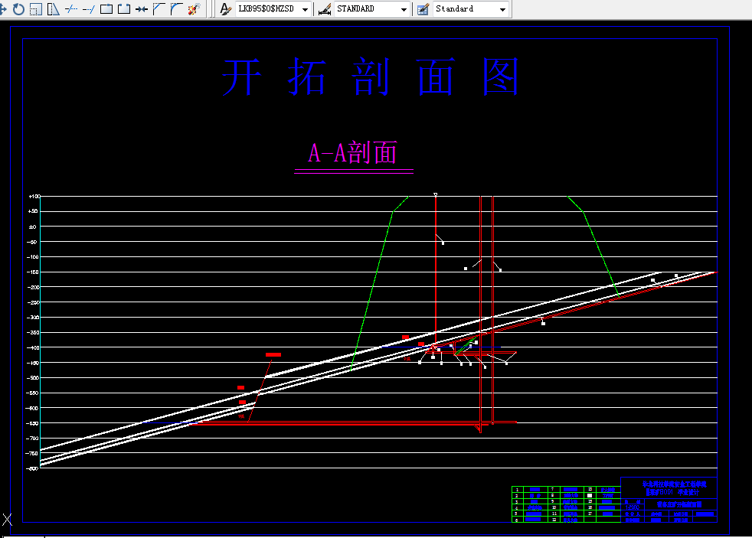The width and height of the screenshot is (752, 538).
Task: Select the Stretch tool
Action: (54, 8)
